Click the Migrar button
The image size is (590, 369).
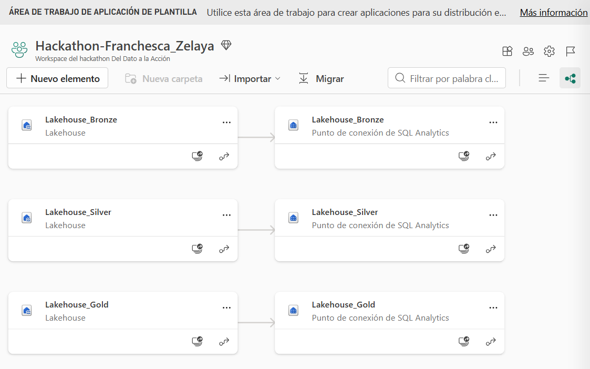322,79
